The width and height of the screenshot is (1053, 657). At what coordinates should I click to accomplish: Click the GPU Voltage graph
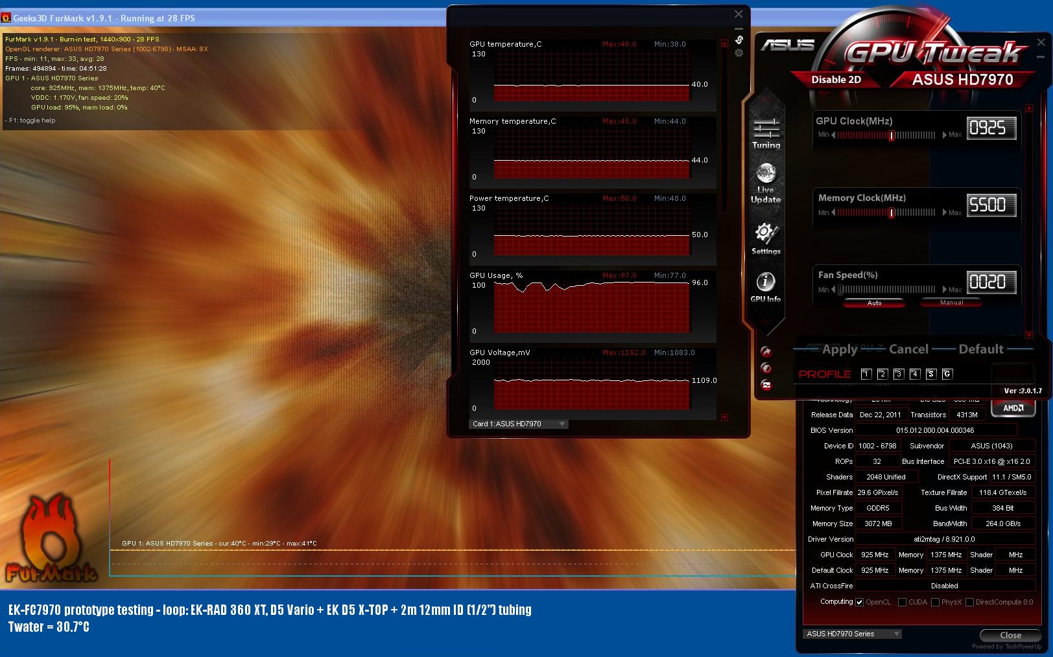point(591,384)
